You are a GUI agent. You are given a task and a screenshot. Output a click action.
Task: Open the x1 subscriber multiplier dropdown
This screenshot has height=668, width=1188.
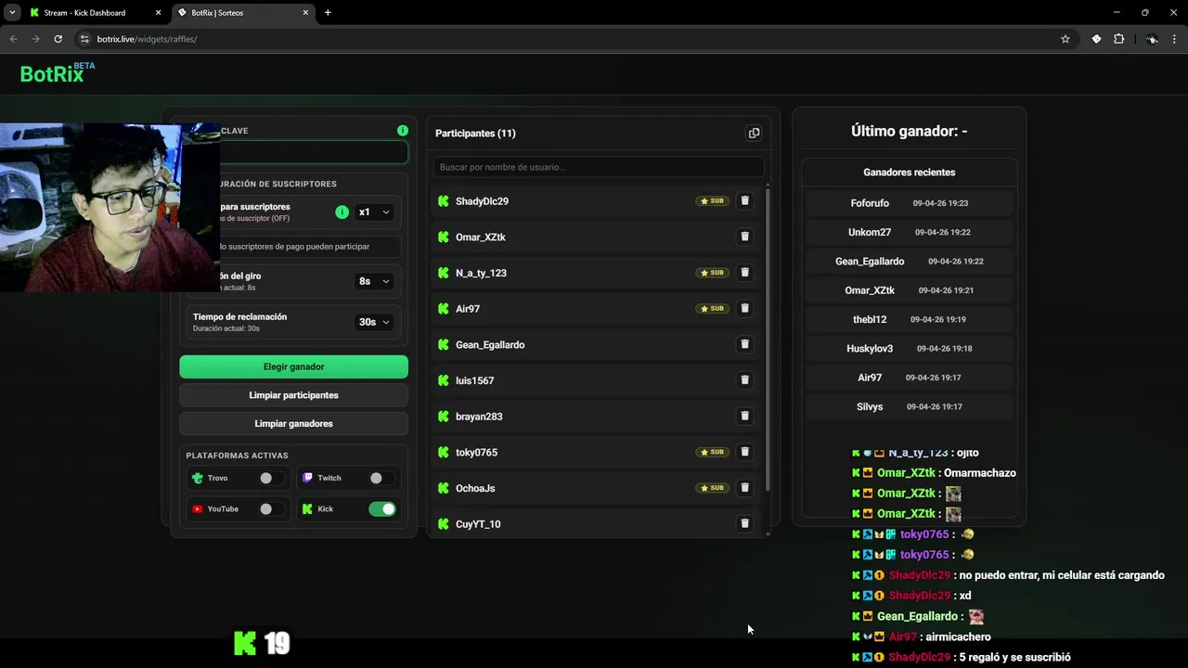[x=375, y=212]
